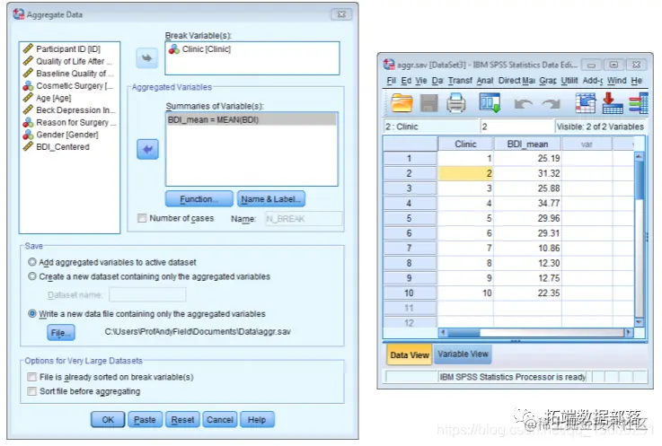The height and width of the screenshot is (446, 662).
Task: Choose Create a new dataset option
Action: click(32, 276)
